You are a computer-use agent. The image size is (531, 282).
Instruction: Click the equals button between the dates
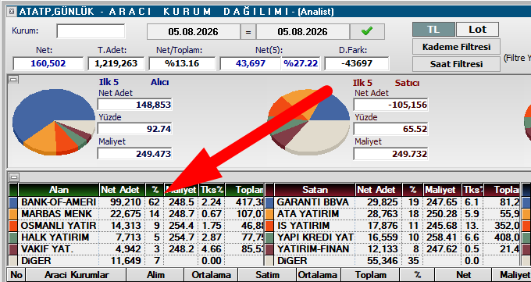point(248,32)
